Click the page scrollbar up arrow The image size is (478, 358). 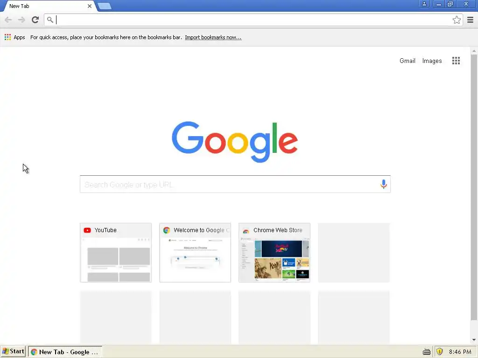[474, 51]
